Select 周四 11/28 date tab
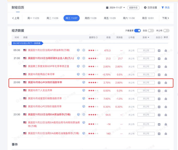Image resolution: width=178 pixels, height=150 pixels. 91,18
